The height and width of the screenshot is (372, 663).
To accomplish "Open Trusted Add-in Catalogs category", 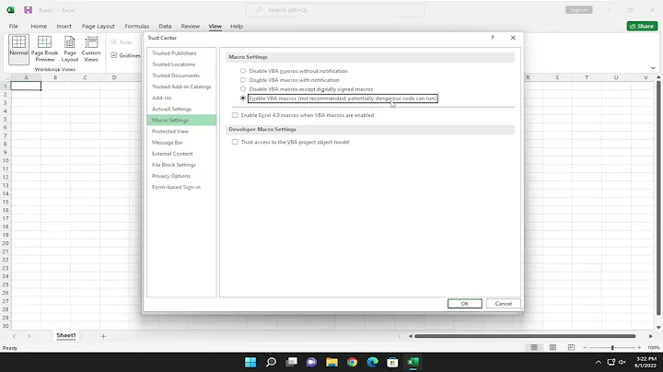I will (x=181, y=87).
